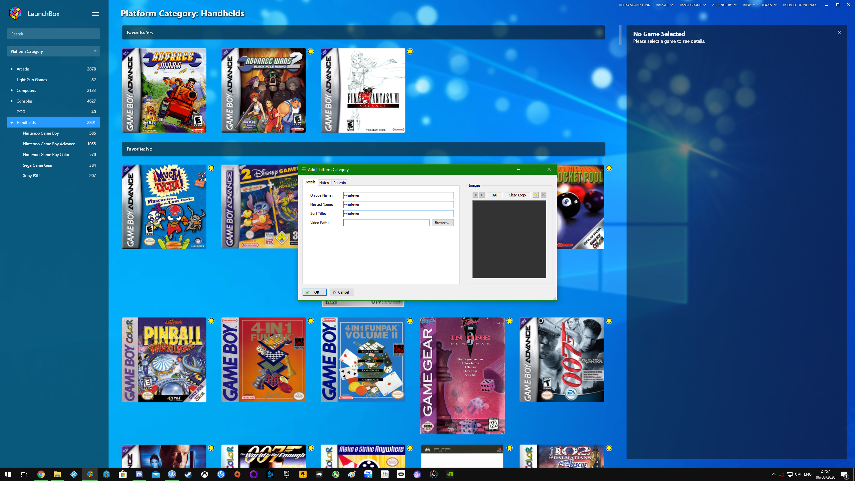Click the add image plus icon
Image resolution: width=855 pixels, height=481 pixels.
click(536, 195)
